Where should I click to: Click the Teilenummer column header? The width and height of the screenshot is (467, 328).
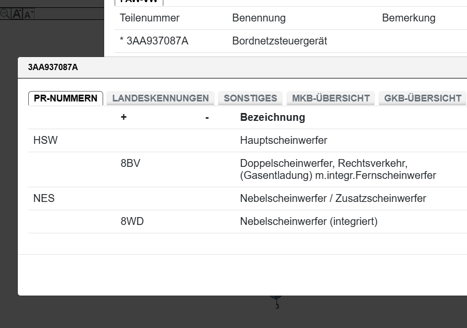149,18
